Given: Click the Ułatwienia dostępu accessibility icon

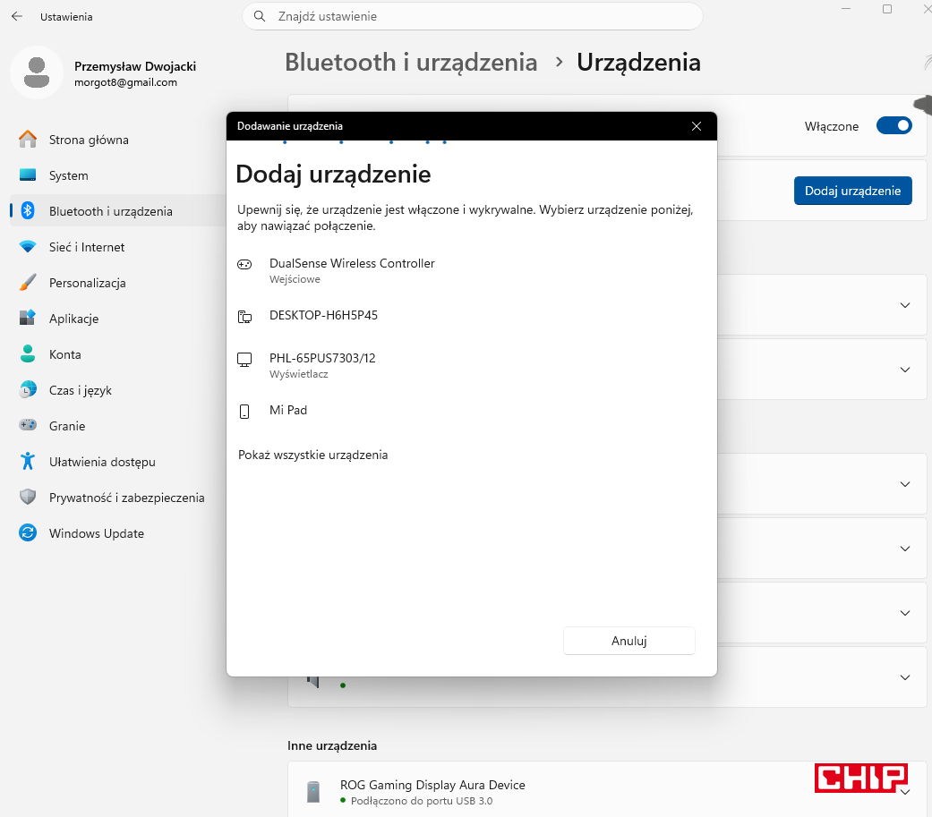Looking at the screenshot, I should coord(28,461).
